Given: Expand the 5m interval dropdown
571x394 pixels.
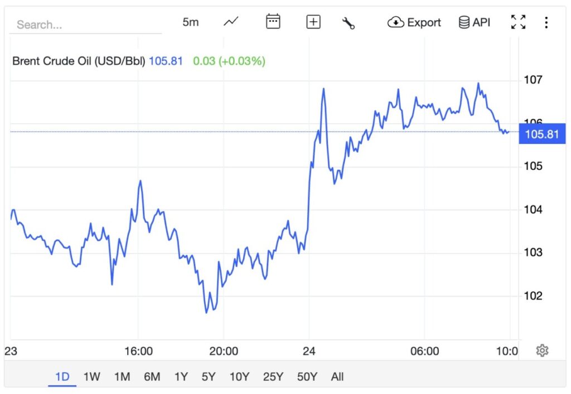Looking at the screenshot, I should point(190,22).
